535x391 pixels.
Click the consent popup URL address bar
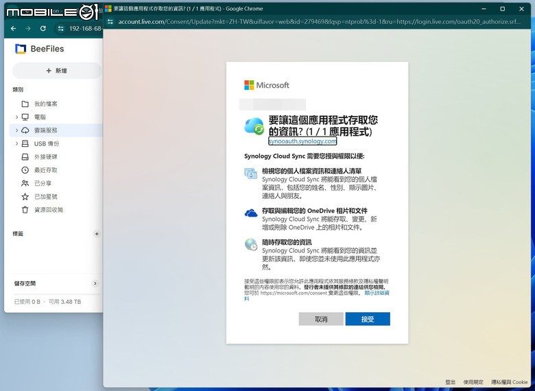(x=319, y=22)
